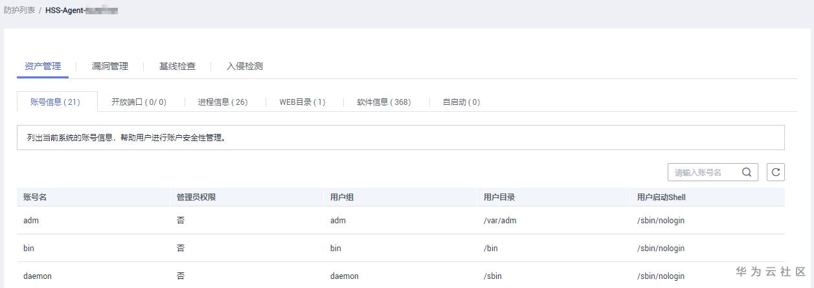Focus the 请输入账号名 search field
This screenshot has height=288, width=814.
[706, 172]
